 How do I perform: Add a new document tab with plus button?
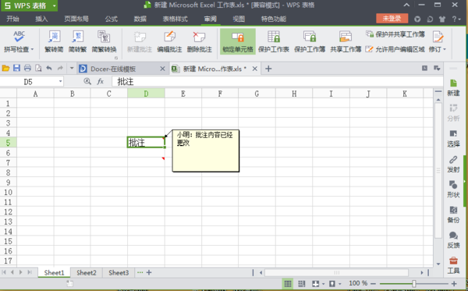pyautogui.click(x=268, y=69)
